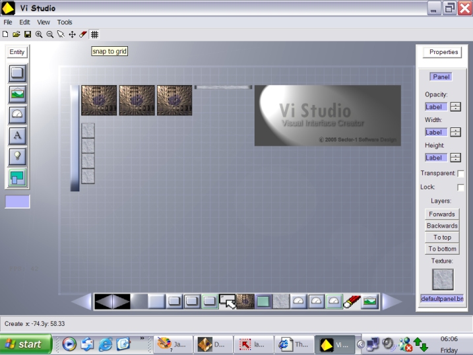Pick the green-bordered gauge palette icon
The image size is (473, 355).
point(334,302)
